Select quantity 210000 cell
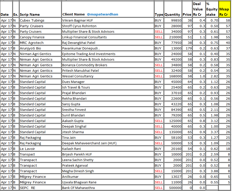The height and width of the screenshot is (191, 232). pyautogui.click(x=173, y=37)
